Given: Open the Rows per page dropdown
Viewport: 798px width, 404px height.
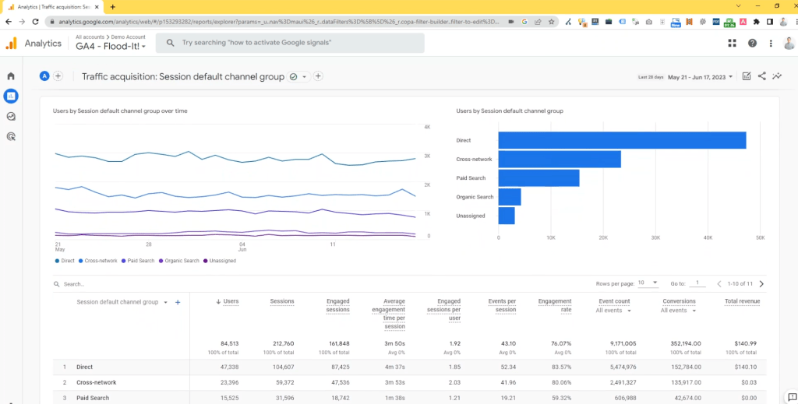Looking at the screenshot, I should click(x=648, y=283).
